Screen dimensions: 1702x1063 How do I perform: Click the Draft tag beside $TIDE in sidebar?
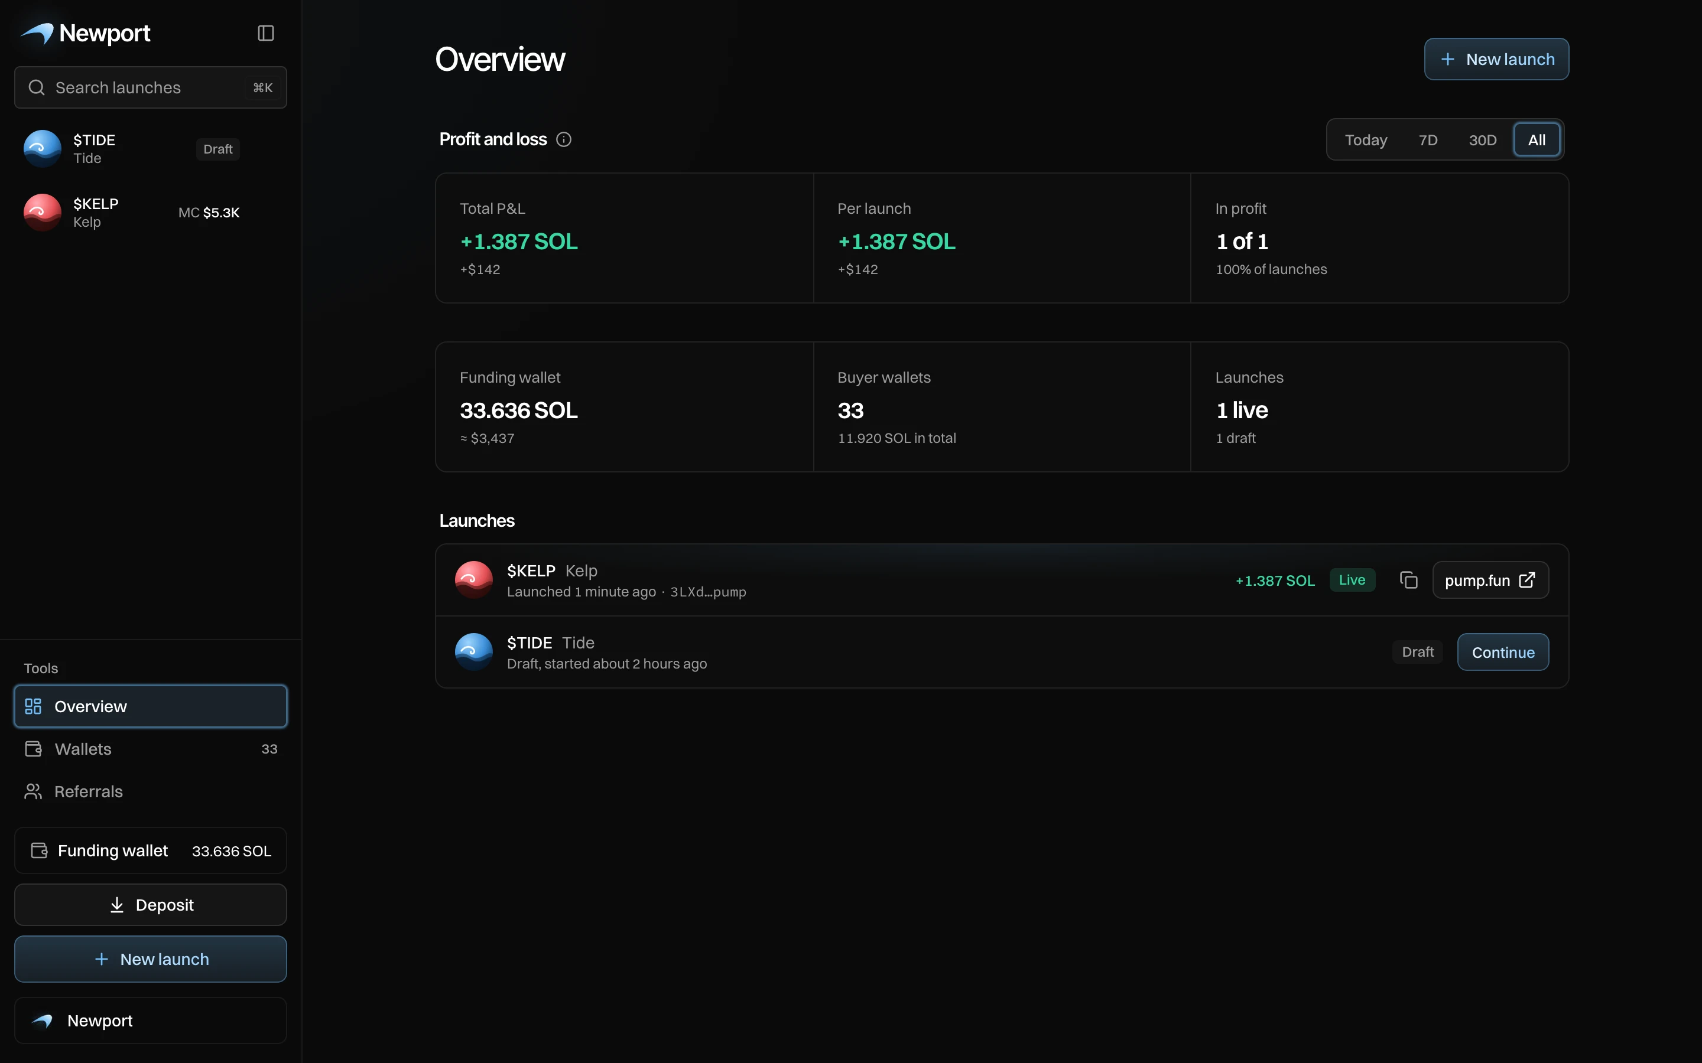tap(218, 149)
